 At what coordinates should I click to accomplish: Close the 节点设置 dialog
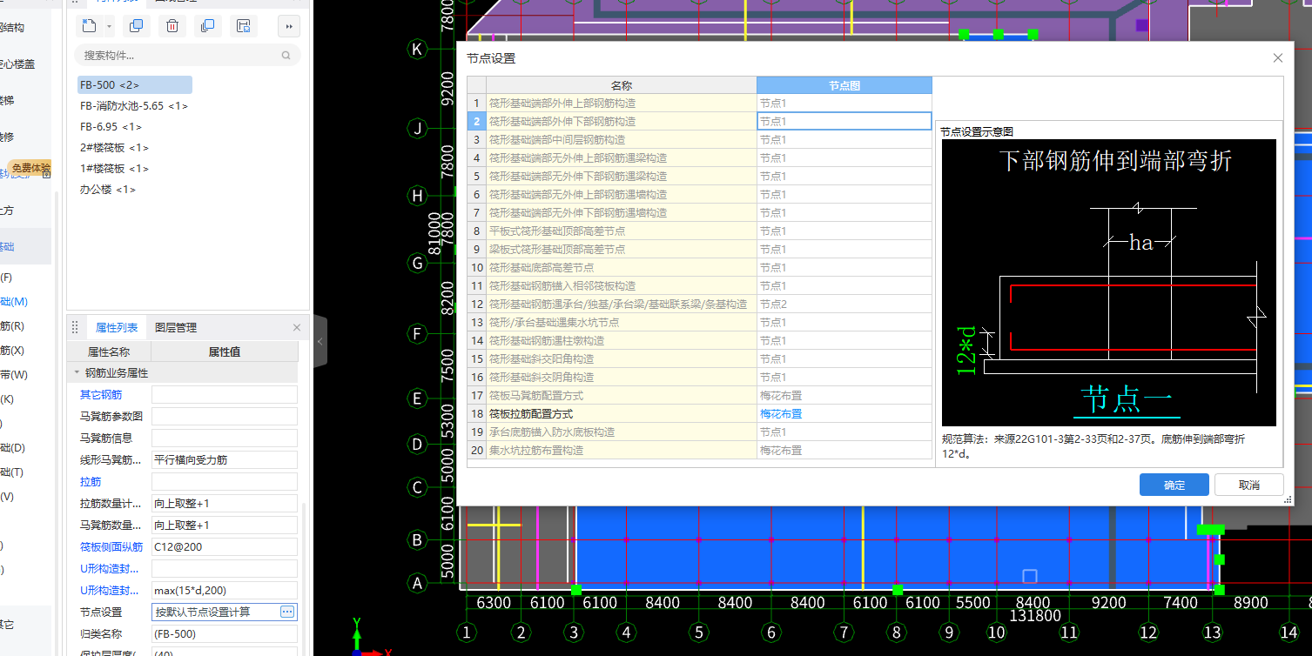tap(1277, 58)
